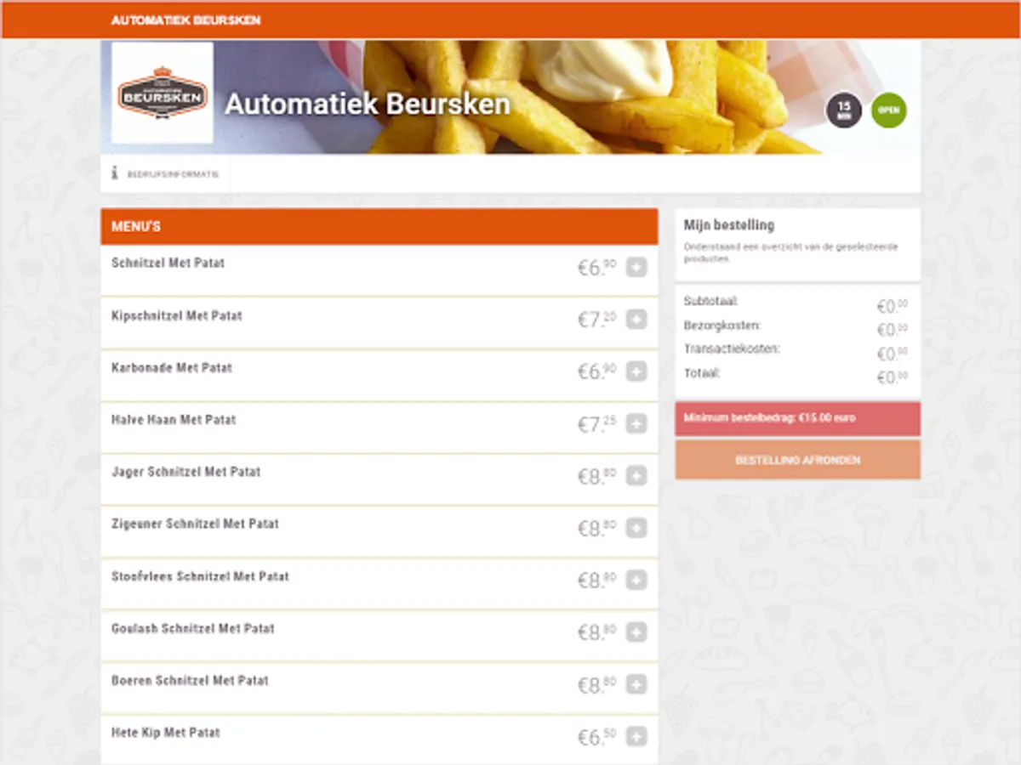Click AUTOMATIEK BEURSKEN in the top bar
The width and height of the screenshot is (1021, 765).
tap(186, 20)
